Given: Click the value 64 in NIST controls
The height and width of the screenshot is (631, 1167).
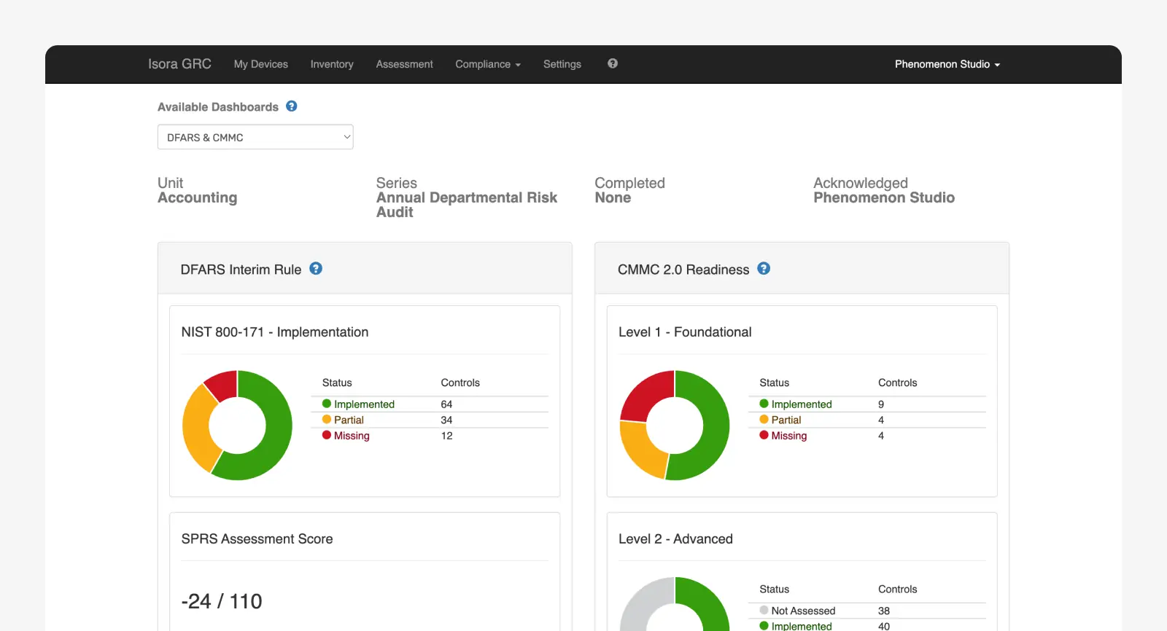Looking at the screenshot, I should (446, 404).
